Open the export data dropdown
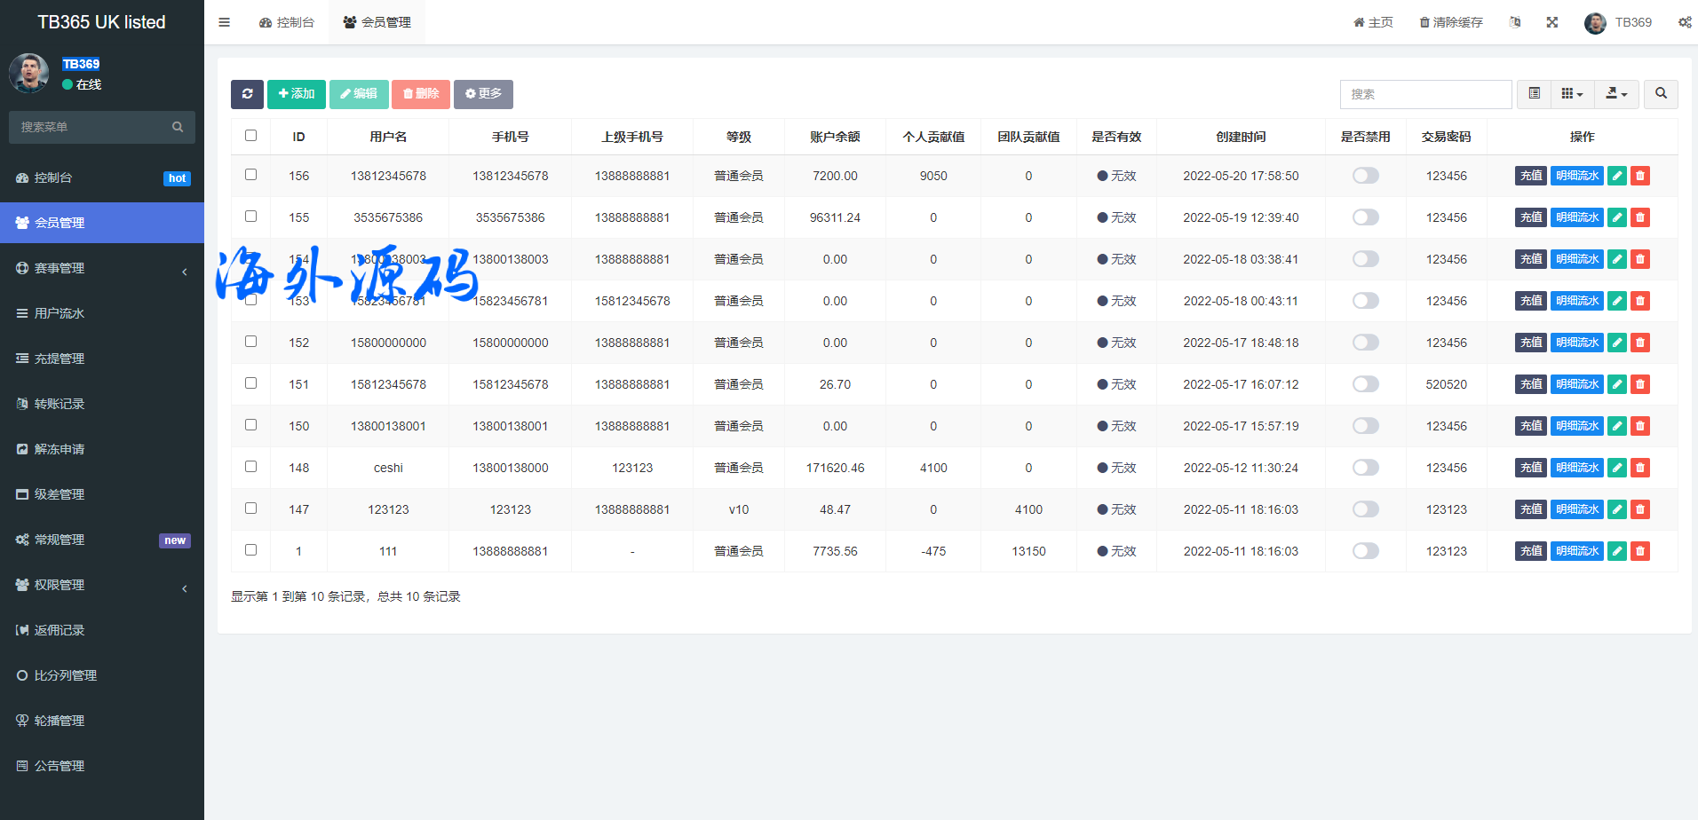Screen dimensions: 1698x820 click(1616, 94)
